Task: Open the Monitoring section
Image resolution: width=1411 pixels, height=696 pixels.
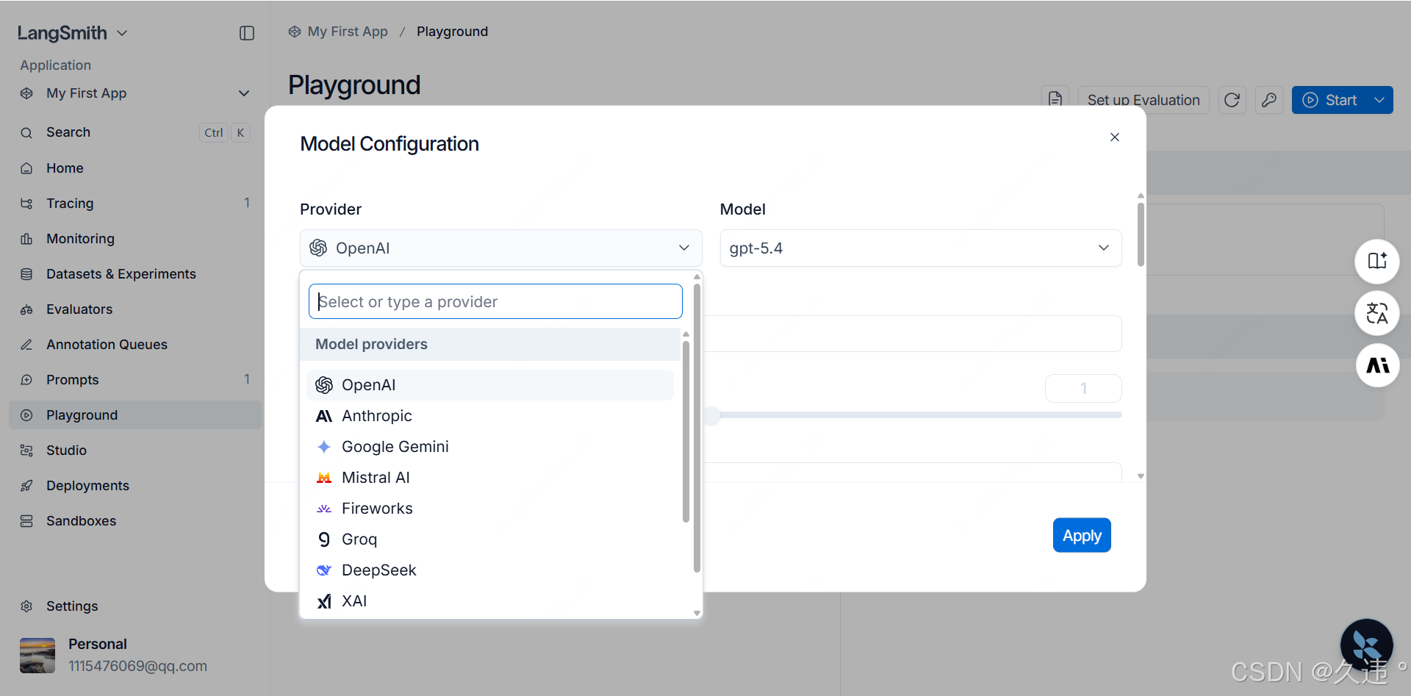Action: coord(135,239)
